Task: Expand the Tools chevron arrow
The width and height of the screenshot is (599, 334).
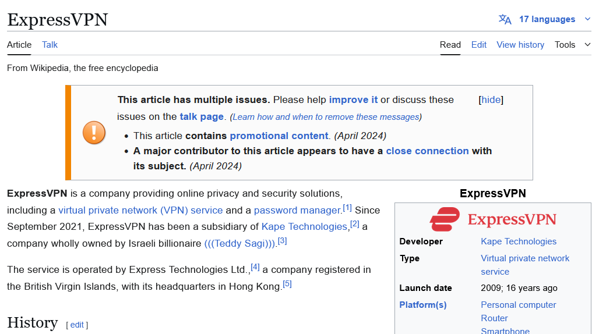Action: coord(587,45)
